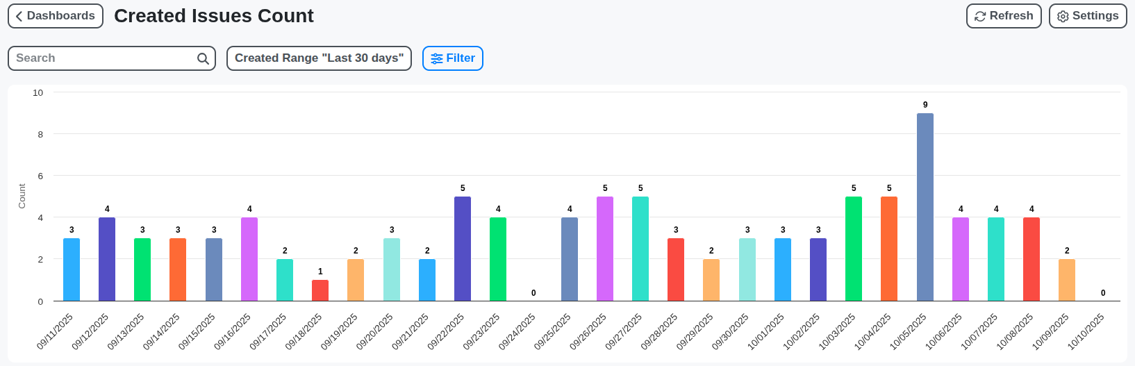This screenshot has width=1135, height=366.
Task: Select the 09/12/2025 bar with count 4
Action: click(x=107, y=259)
